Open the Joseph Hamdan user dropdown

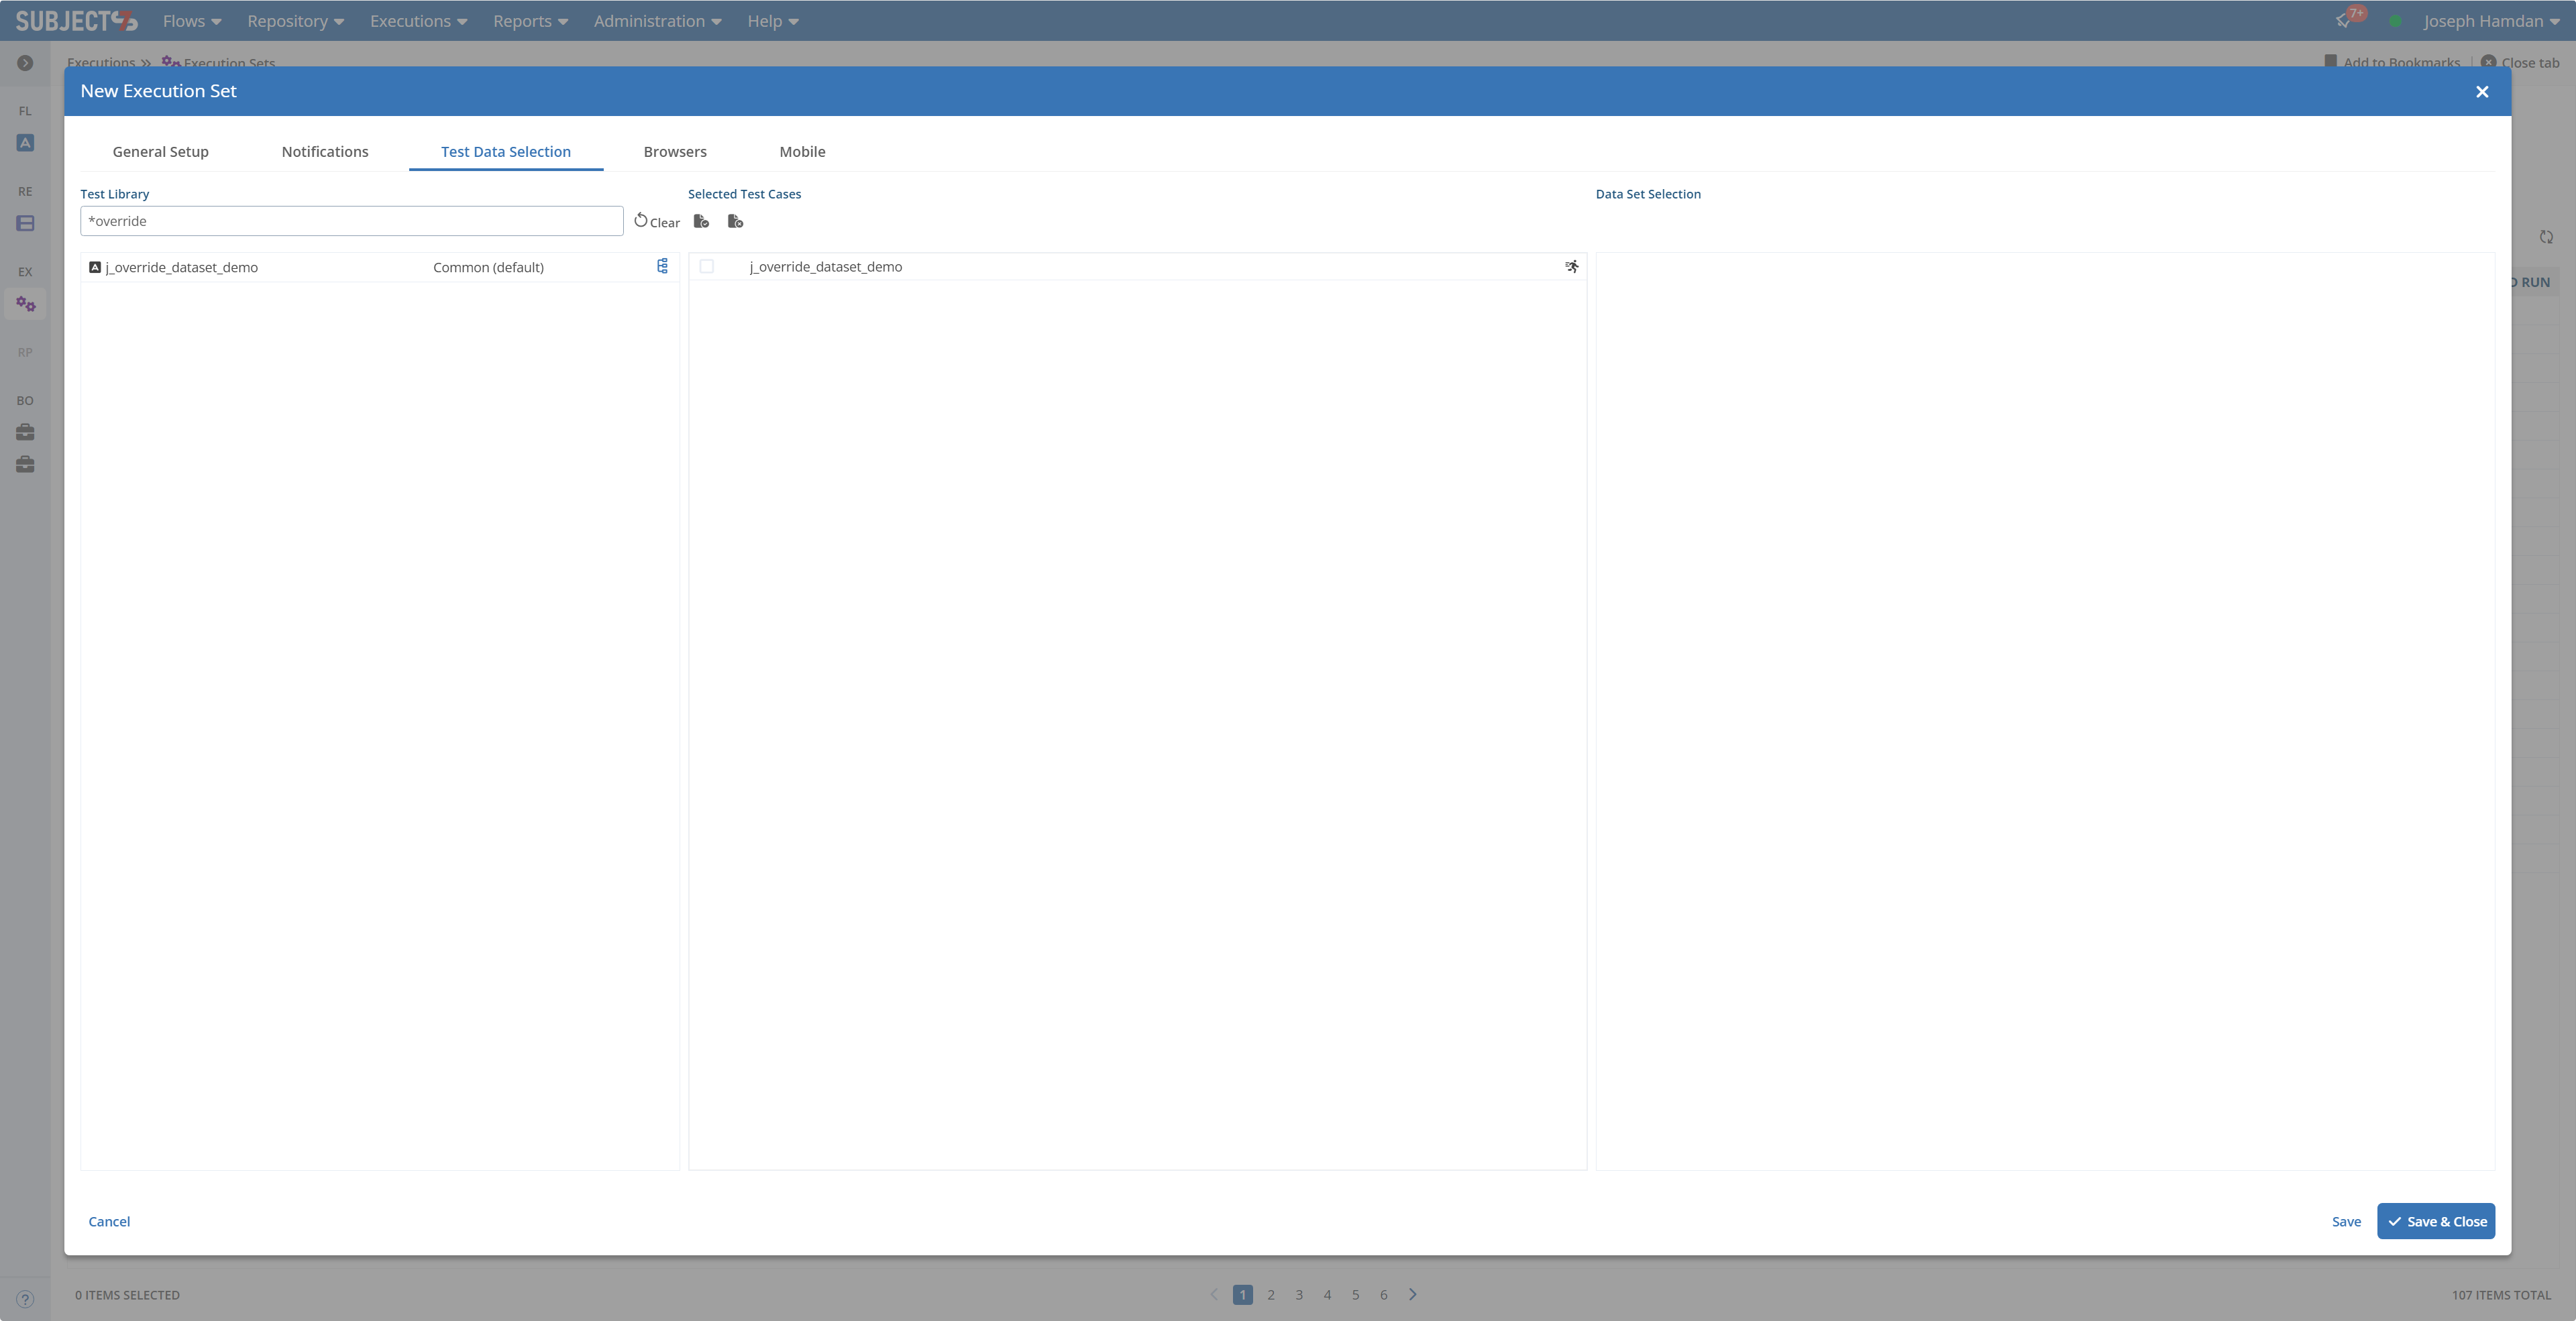[x=2490, y=21]
